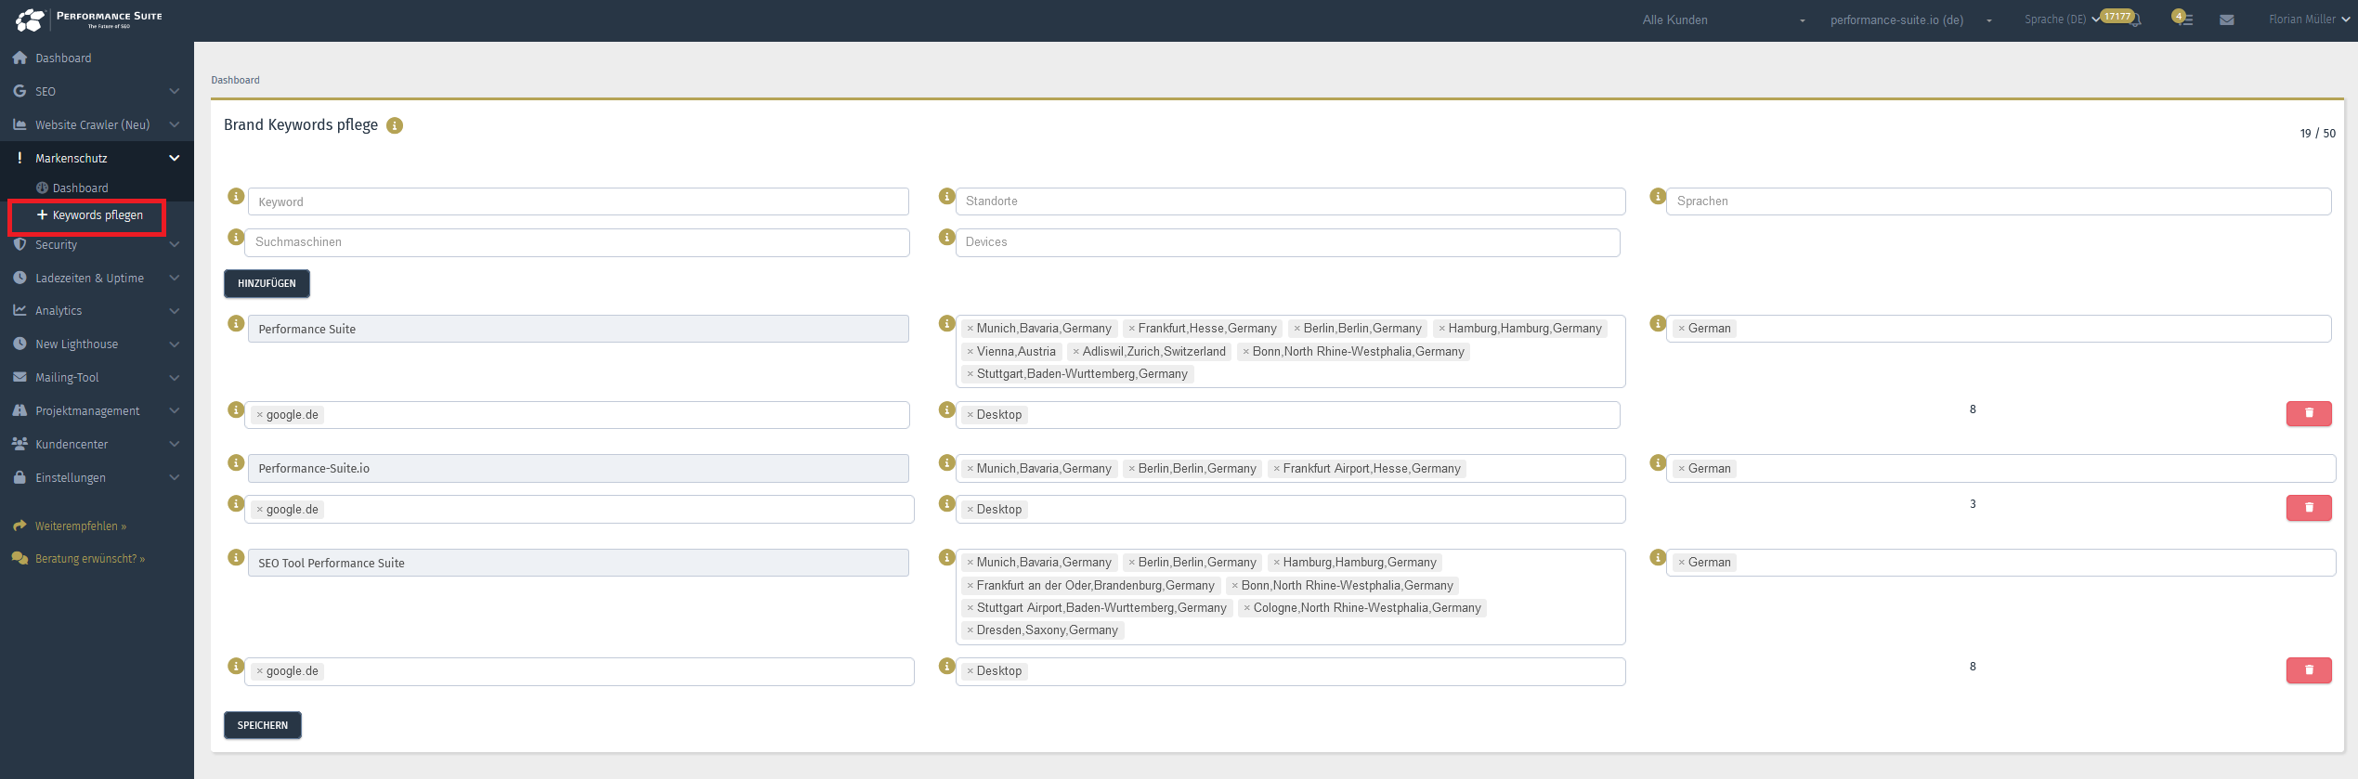Remove Adliswil,Zurich,Switzerland location tag
The height and width of the screenshot is (779, 2358).
[x=1075, y=352]
